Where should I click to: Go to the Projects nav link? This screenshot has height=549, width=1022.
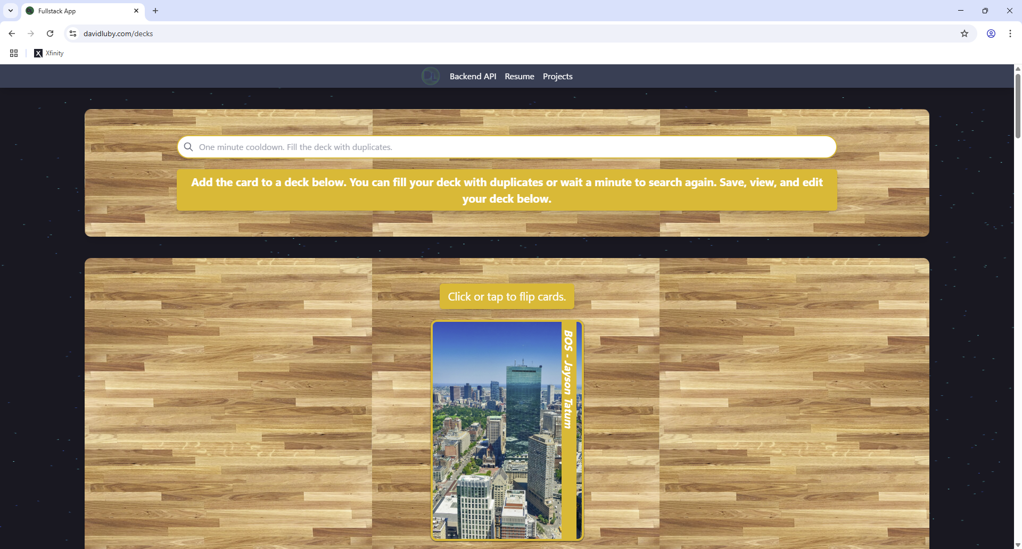[557, 77]
